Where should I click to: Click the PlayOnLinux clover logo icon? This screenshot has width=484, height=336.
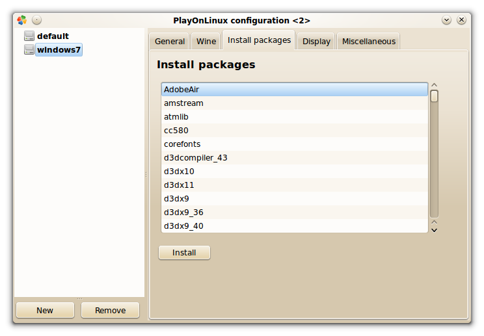pos(22,20)
